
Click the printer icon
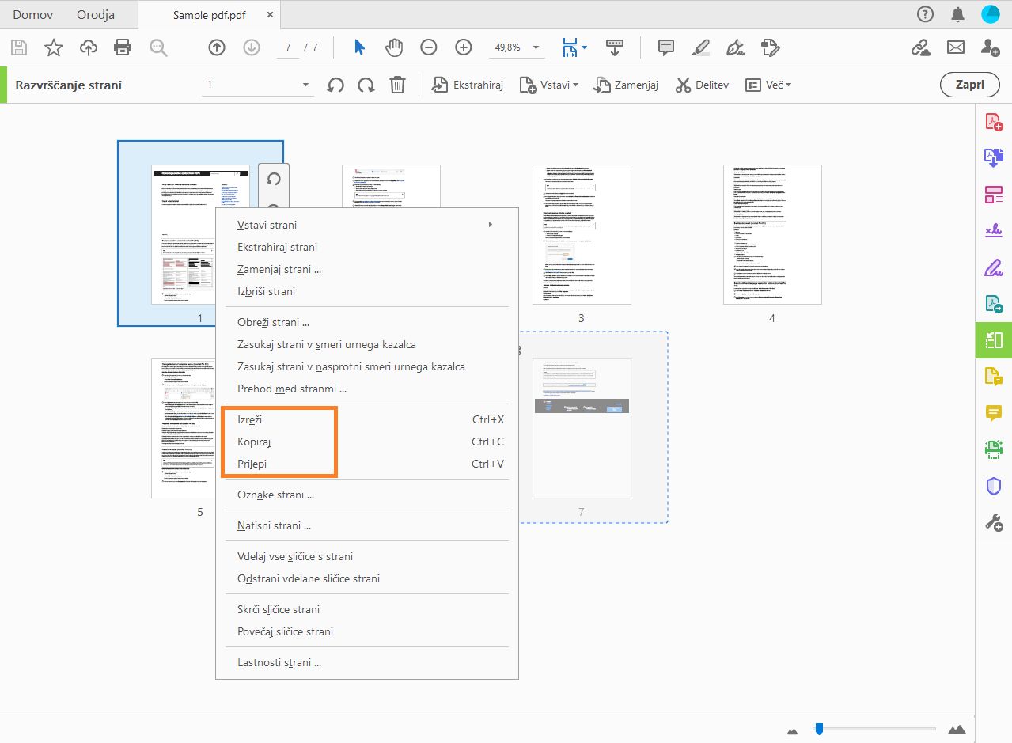pos(123,48)
